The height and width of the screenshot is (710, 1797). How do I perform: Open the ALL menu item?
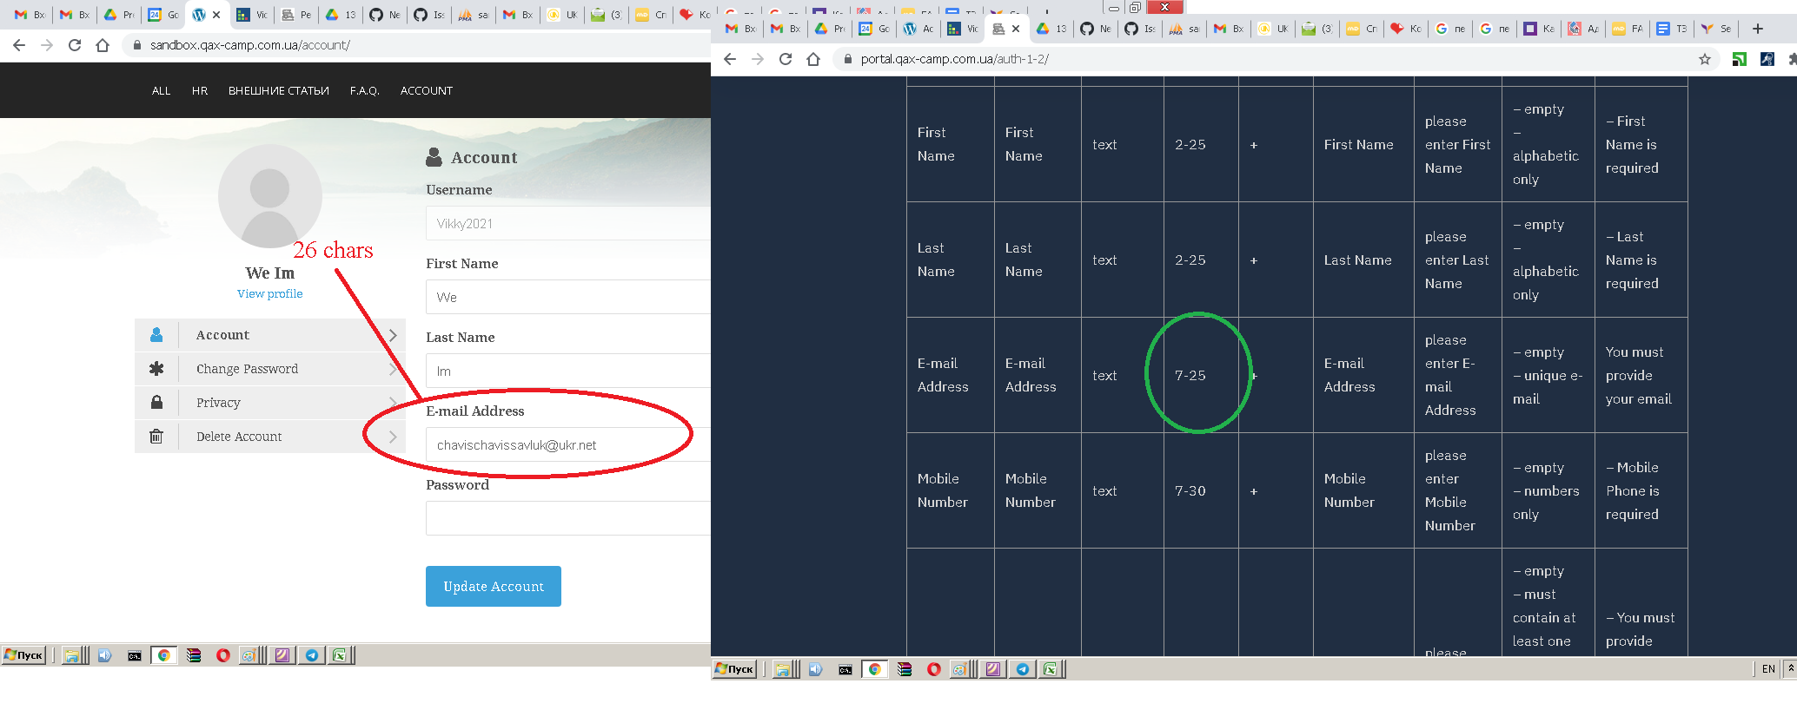(x=161, y=90)
